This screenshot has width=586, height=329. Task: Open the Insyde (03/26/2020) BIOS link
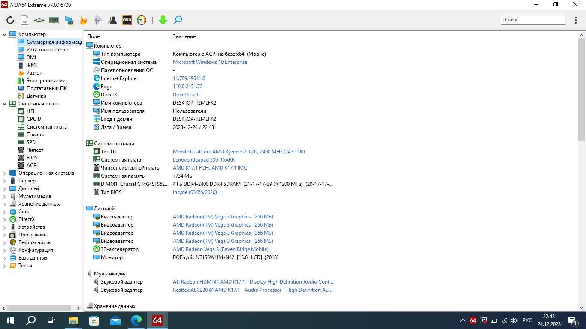click(195, 192)
